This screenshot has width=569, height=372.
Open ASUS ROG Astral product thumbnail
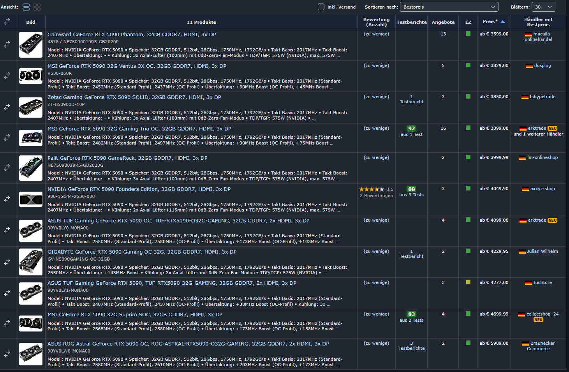click(31, 354)
